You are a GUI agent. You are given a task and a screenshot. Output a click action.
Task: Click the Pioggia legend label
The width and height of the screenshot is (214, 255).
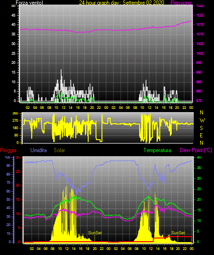point(8,150)
